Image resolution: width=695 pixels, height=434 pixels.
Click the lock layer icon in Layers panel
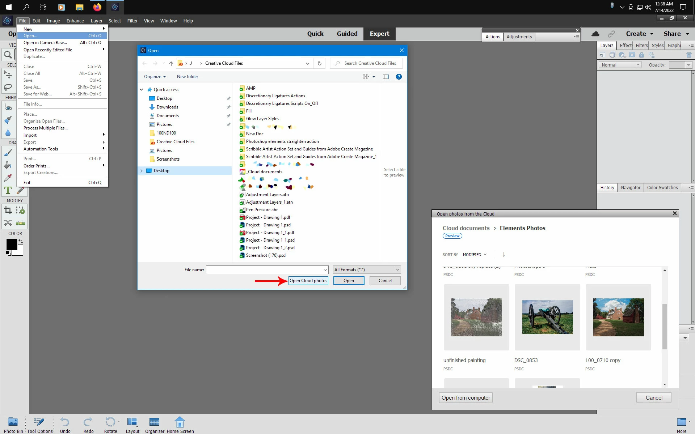(x=641, y=55)
